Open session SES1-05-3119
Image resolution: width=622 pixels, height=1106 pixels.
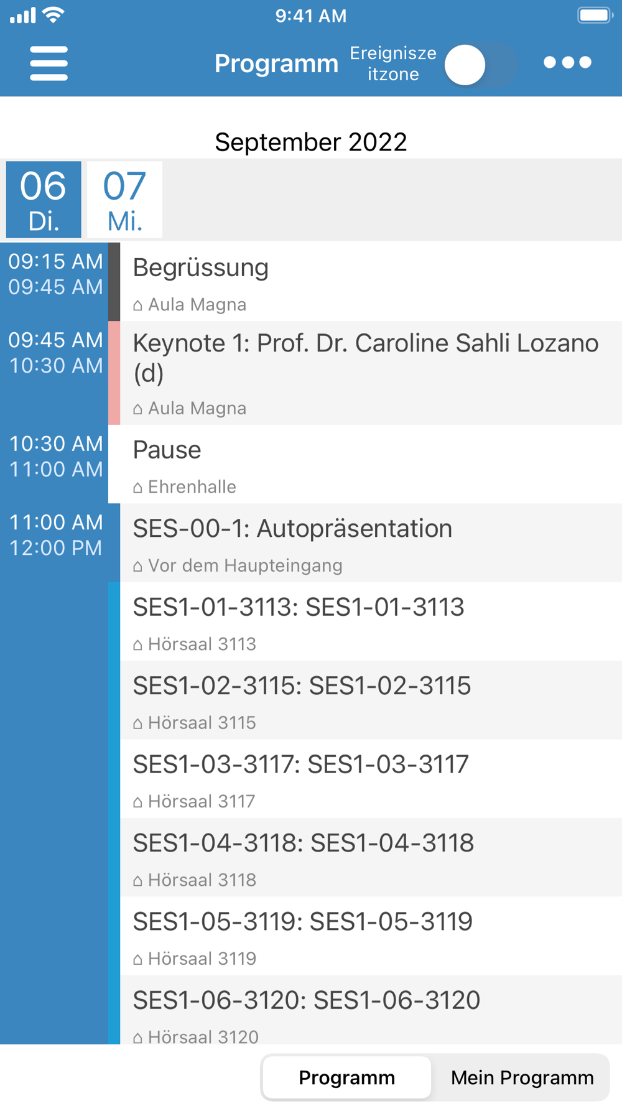(370, 936)
